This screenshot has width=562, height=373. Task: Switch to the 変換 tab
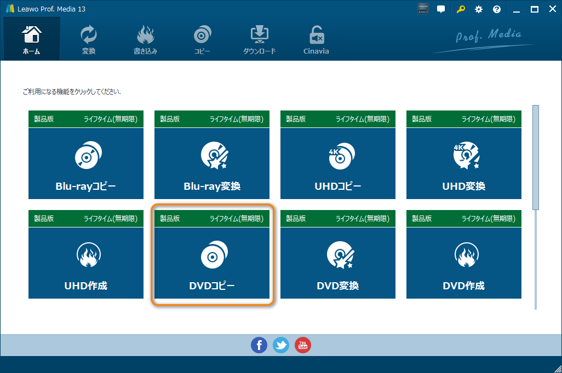click(x=89, y=39)
